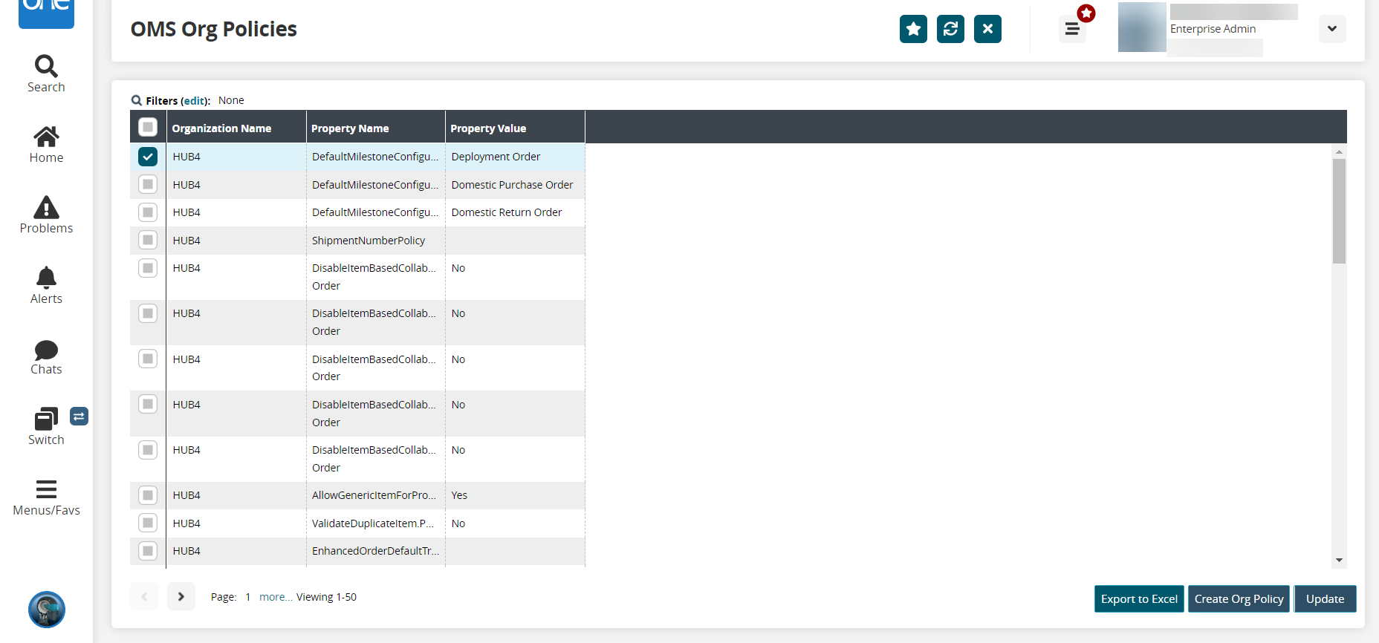Open the Alerts bell

(46, 285)
